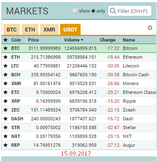This screenshot has height=161, width=157.
Task: Click the MARKETS panel title
Action: tap(27, 11)
